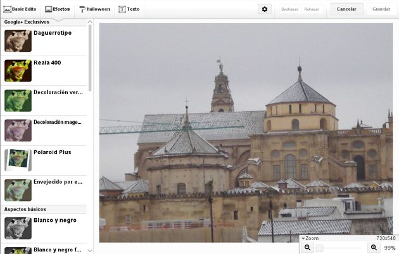Click the Polaroid Plus label
The height and width of the screenshot is (254, 399).
(x=53, y=152)
